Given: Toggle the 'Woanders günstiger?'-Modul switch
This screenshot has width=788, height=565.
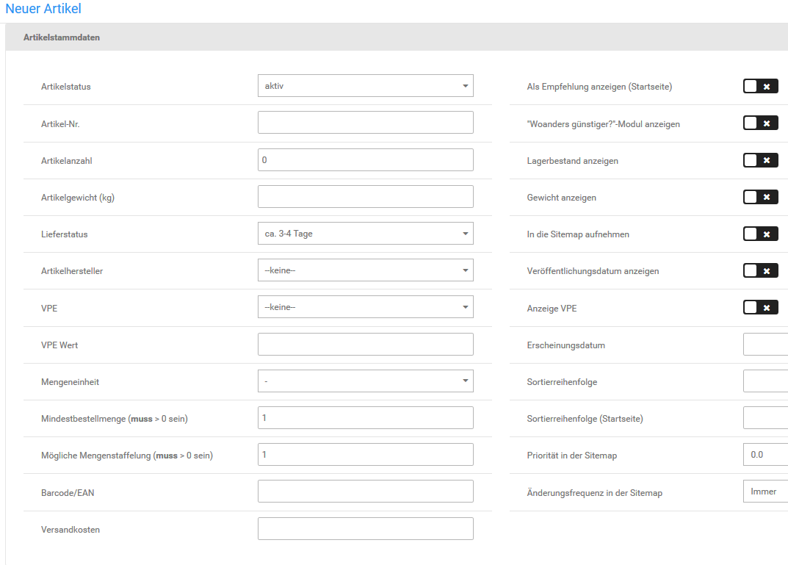Looking at the screenshot, I should tap(760, 123).
